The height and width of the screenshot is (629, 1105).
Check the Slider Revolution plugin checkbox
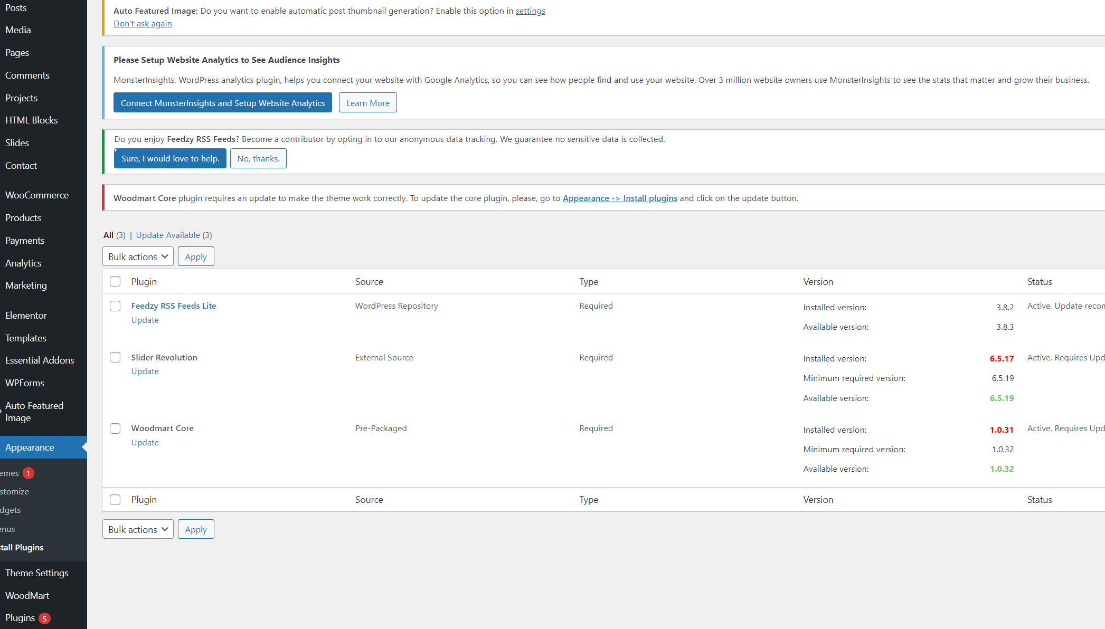[x=115, y=357]
